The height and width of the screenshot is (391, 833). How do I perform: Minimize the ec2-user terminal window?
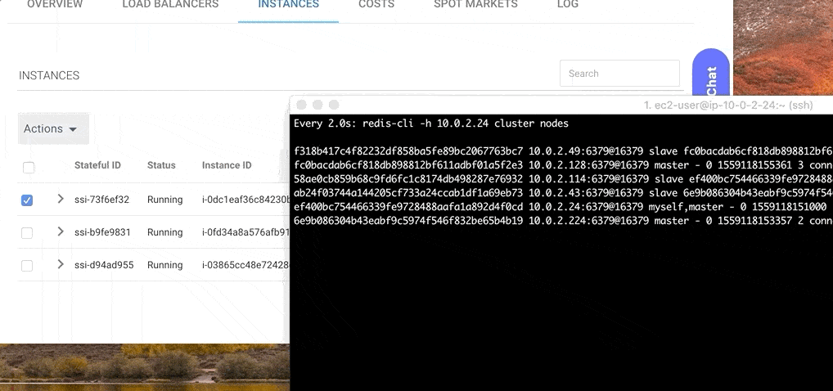pyautogui.click(x=317, y=105)
